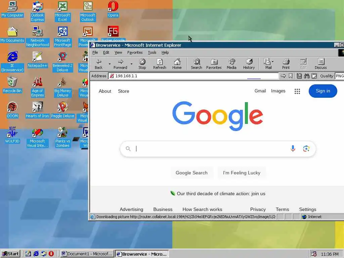This screenshot has height=258, width=344.
Task: Open the Search pane in IE toolbar
Action: click(196, 64)
